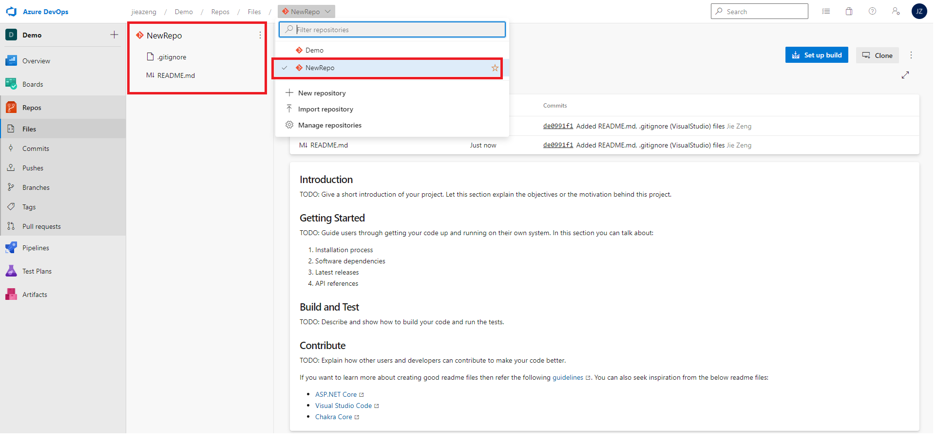Screen dimensions: 936x443
Task: Click the Introduction heading in README
Action: coord(326,180)
